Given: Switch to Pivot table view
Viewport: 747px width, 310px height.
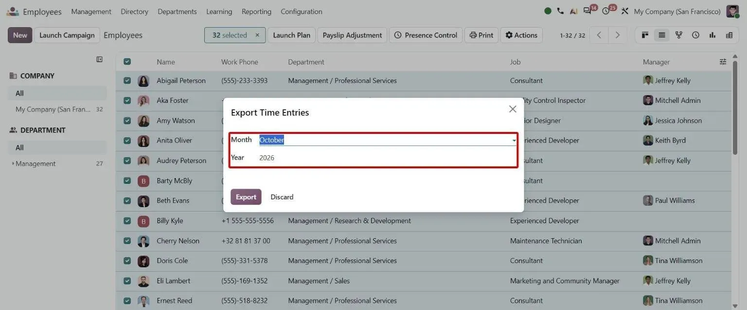Looking at the screenshot, I should tap(729, 35).
